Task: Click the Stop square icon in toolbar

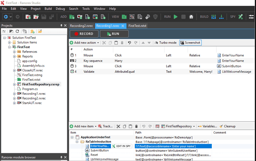Action: [x=184, y=17]
